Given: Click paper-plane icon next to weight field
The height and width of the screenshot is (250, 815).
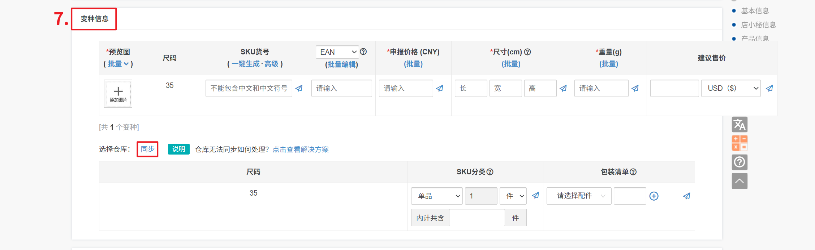Looking at the screenshot, I should click(x=635, y=88).
